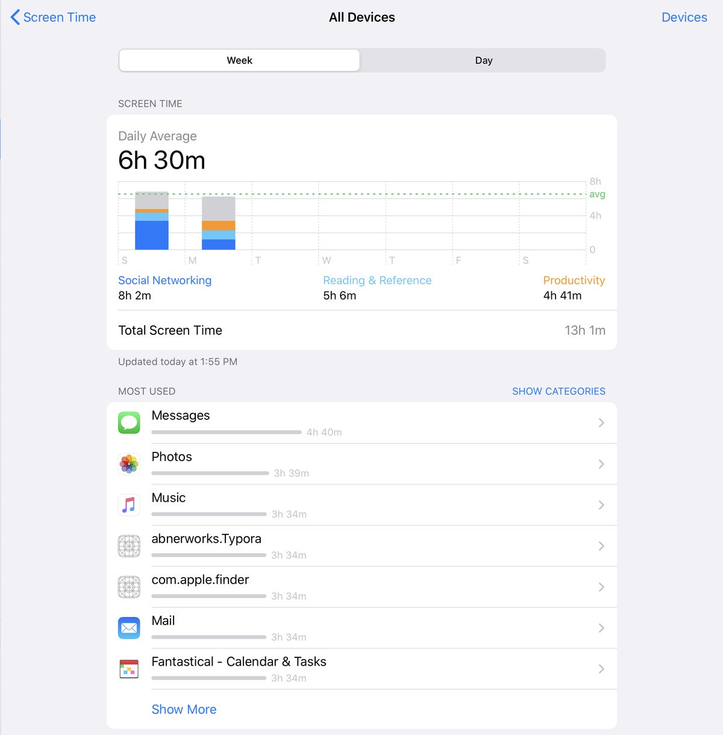Screen dimensions: 723x735
Task: Tap the Photos app icon
Action: [x=129, y=463]
